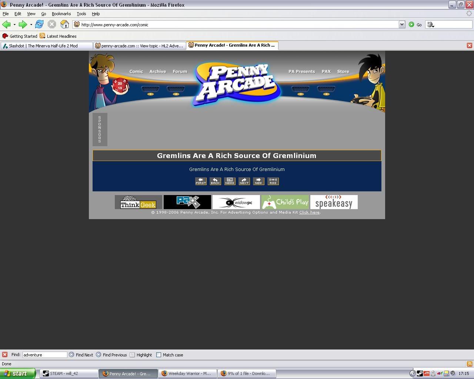Screen dimensions: 474x379
Task: Switch to penny-arcade.com View topic tab
Action: [139, 46]
